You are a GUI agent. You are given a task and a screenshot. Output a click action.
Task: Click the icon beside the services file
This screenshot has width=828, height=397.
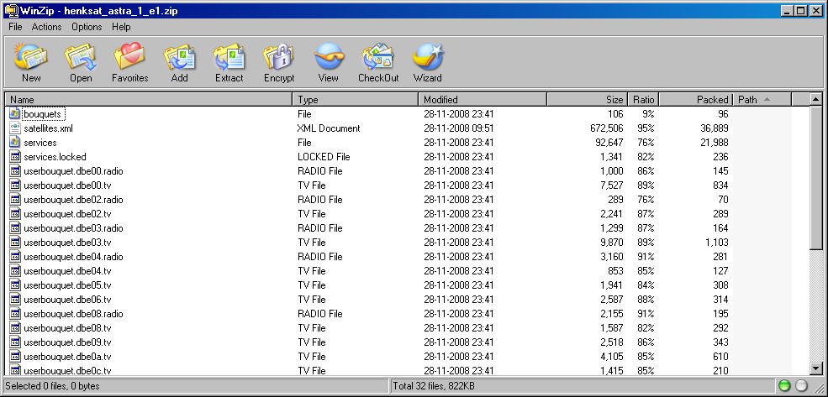(x=15, y=143)
